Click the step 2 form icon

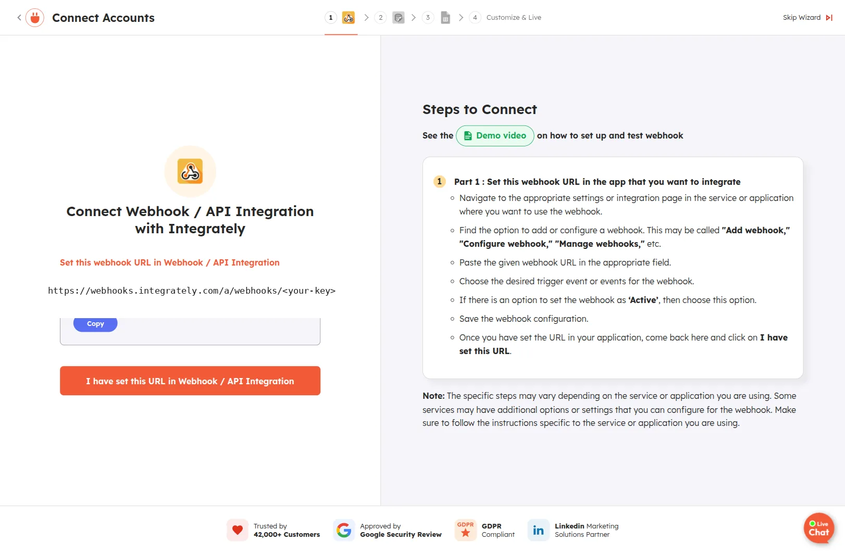coord(399,18)
